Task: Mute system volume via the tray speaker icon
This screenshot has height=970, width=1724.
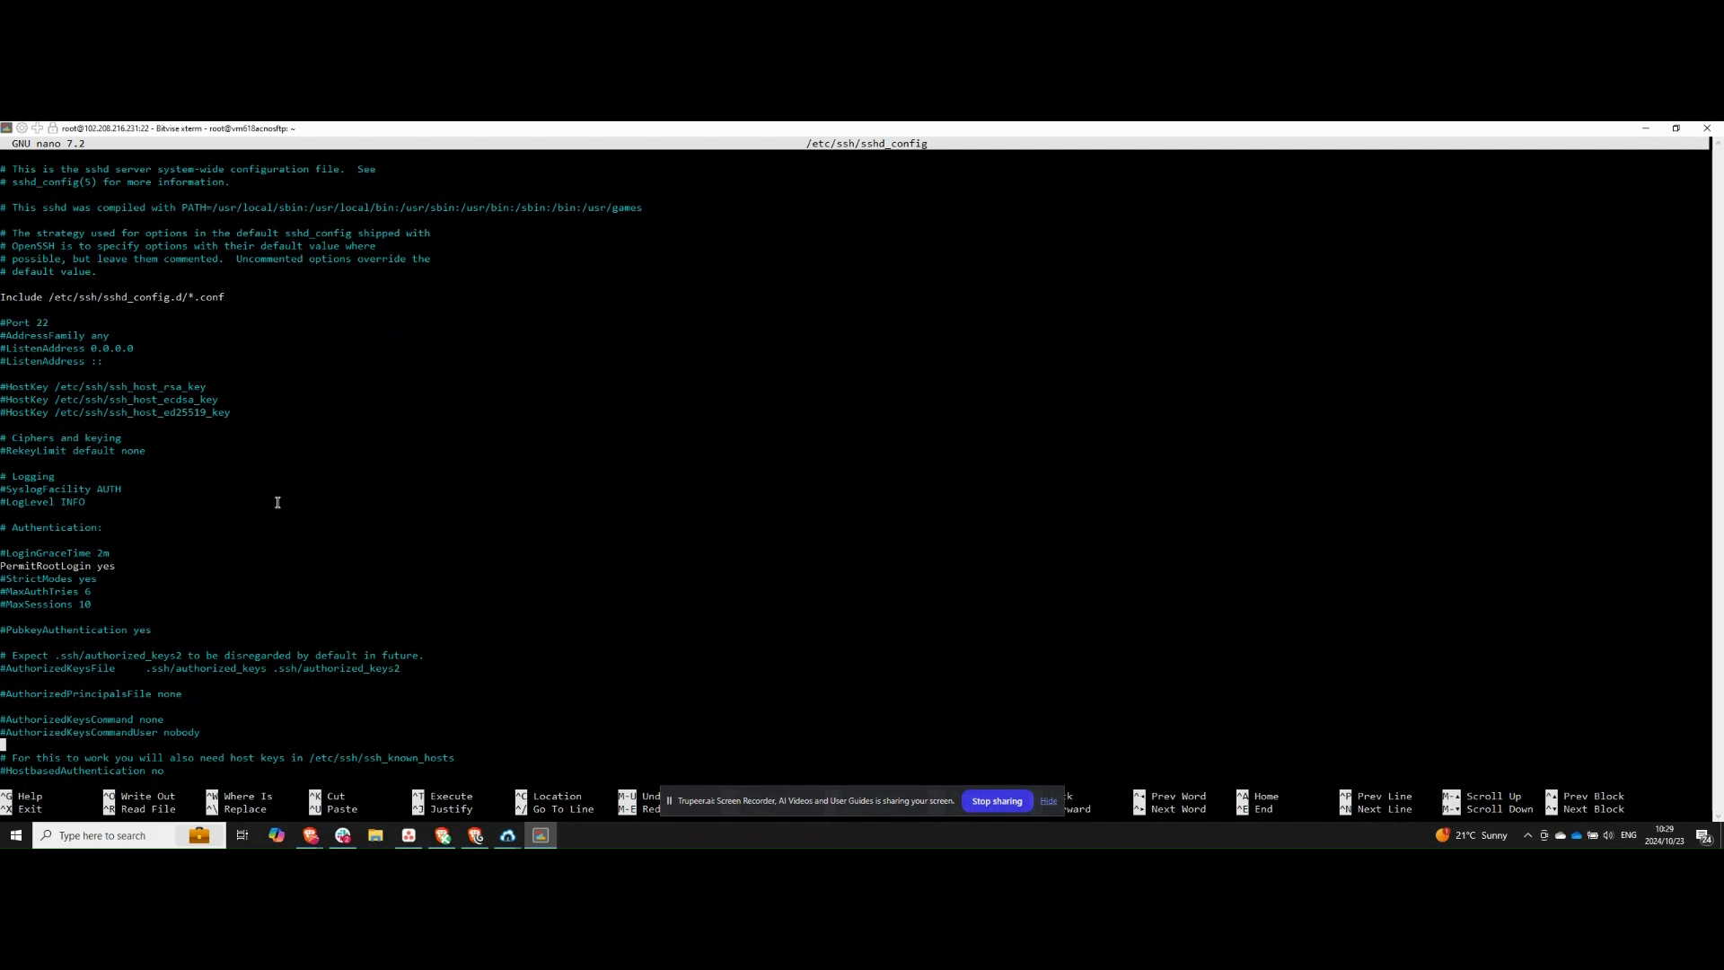Action: (x=1607, y=835)
